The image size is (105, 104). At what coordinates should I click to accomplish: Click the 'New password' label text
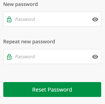(x=20, y=4)
